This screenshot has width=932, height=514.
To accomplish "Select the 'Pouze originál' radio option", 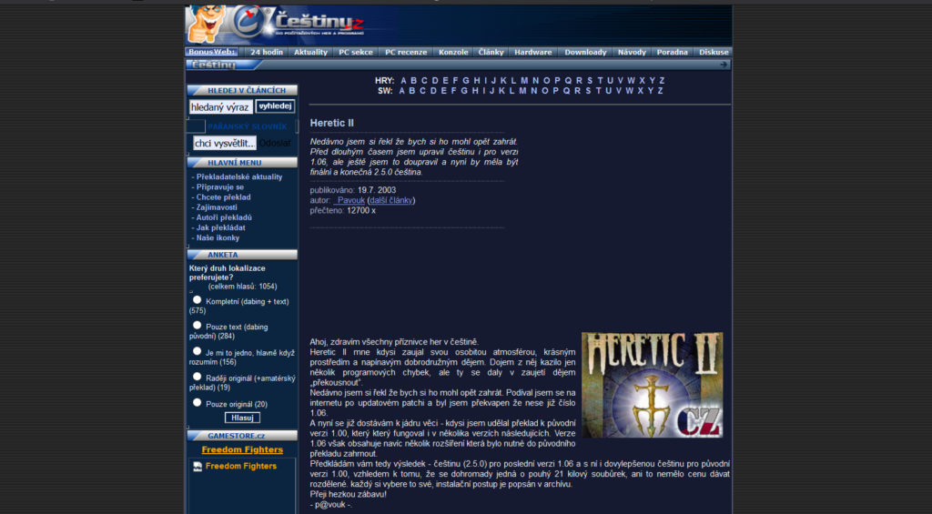I will 198,402.
